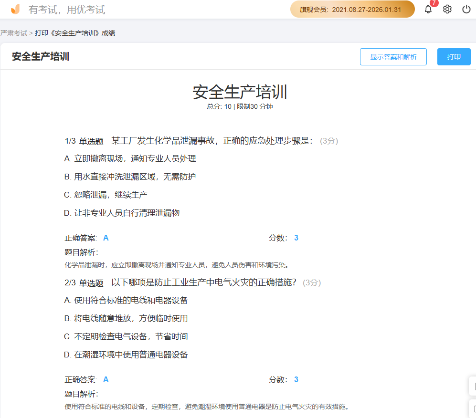The width and height of the screenshot is (476, 418).
Task: Click the lower floating widget on right edge
Action: tap(473, 408)
